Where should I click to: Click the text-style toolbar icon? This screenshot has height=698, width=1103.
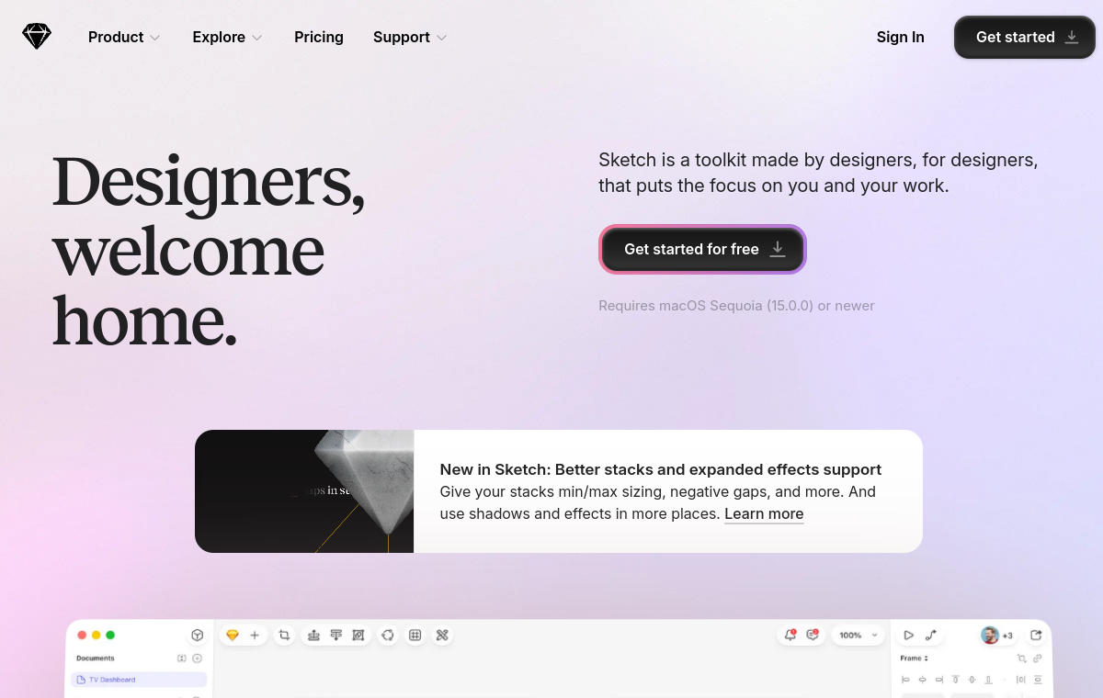pyautogui.click(x=336, y=635)
